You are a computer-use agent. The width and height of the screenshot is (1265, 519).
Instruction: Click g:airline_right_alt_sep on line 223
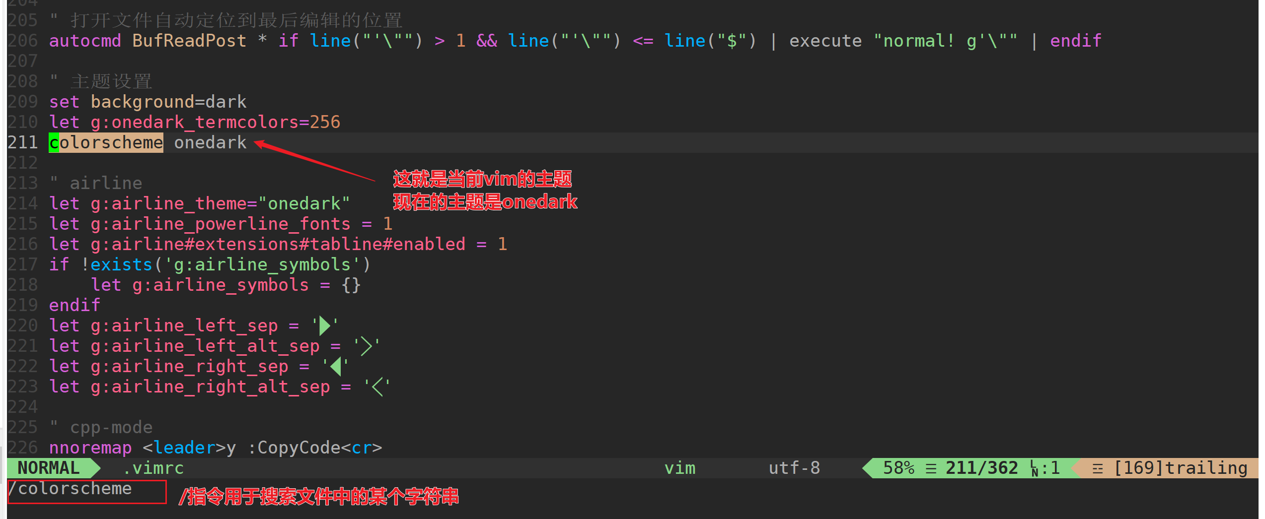[x=210, y=387]
